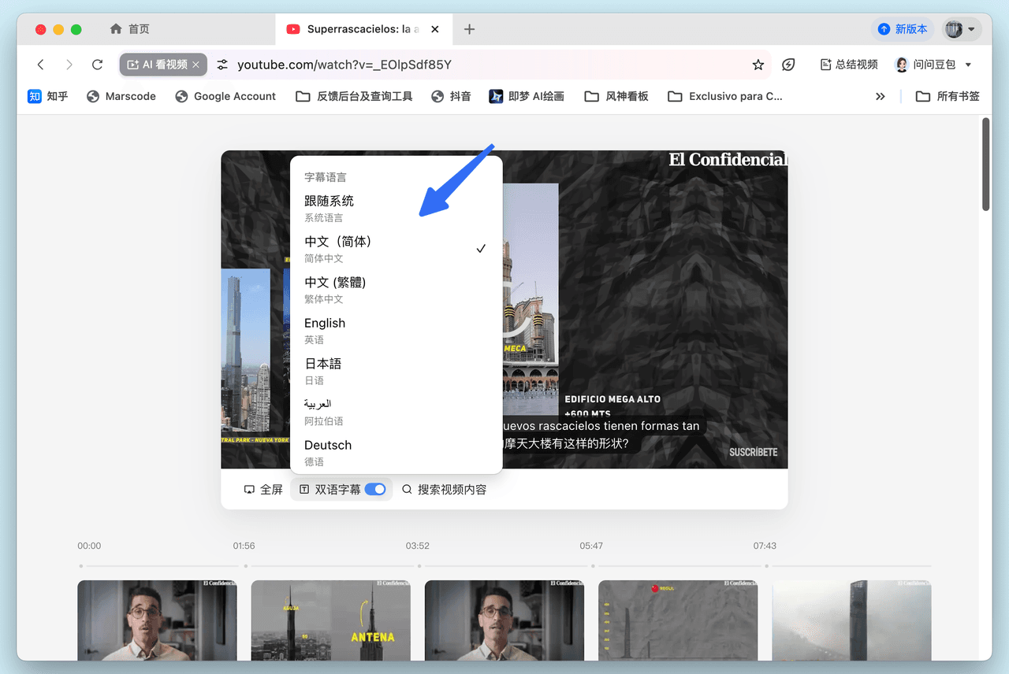
Task: Jump to the 03:52 timeline marker
Action: (x=419, y=565)
